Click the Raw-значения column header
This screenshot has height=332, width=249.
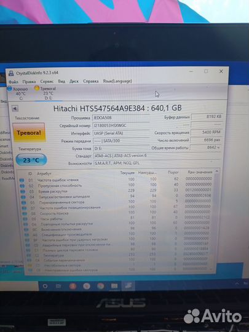pyautogui.click(x=200, y=172)
